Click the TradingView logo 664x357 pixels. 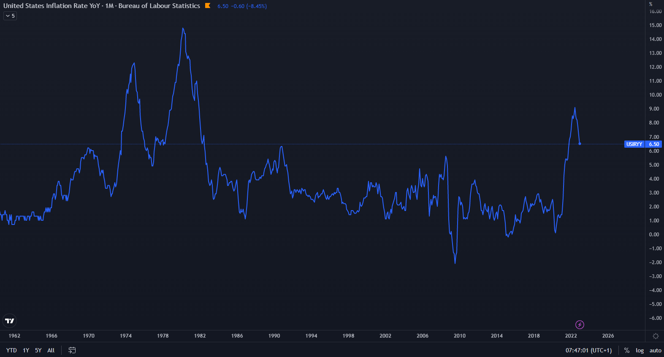[9, 321]
